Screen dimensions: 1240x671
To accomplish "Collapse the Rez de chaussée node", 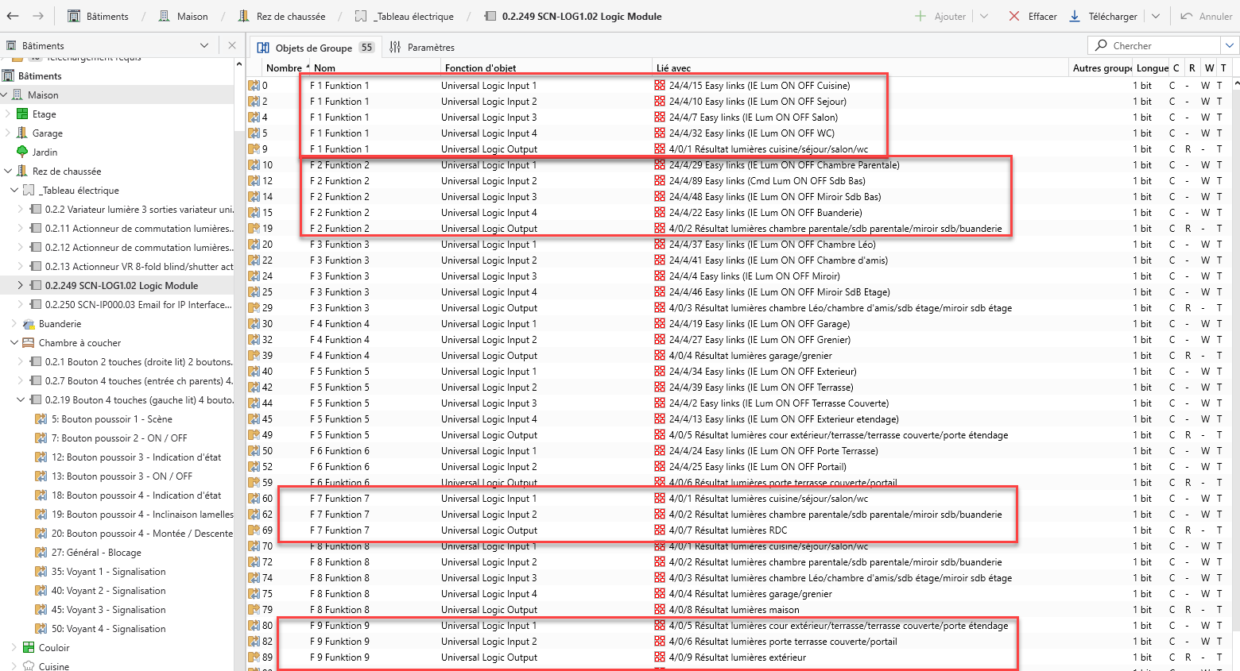I will pyautogui.click(x=8, y=172).
